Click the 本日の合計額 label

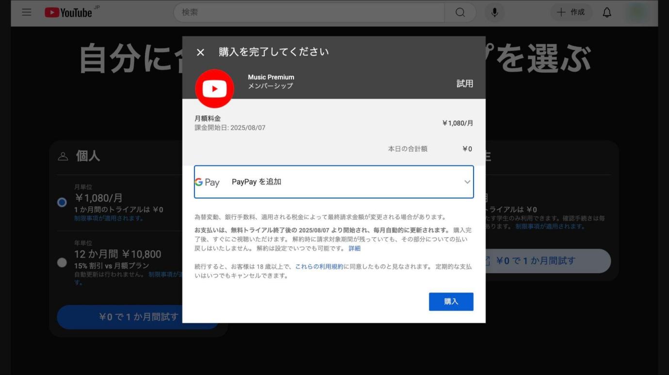(x=408, y=149)
